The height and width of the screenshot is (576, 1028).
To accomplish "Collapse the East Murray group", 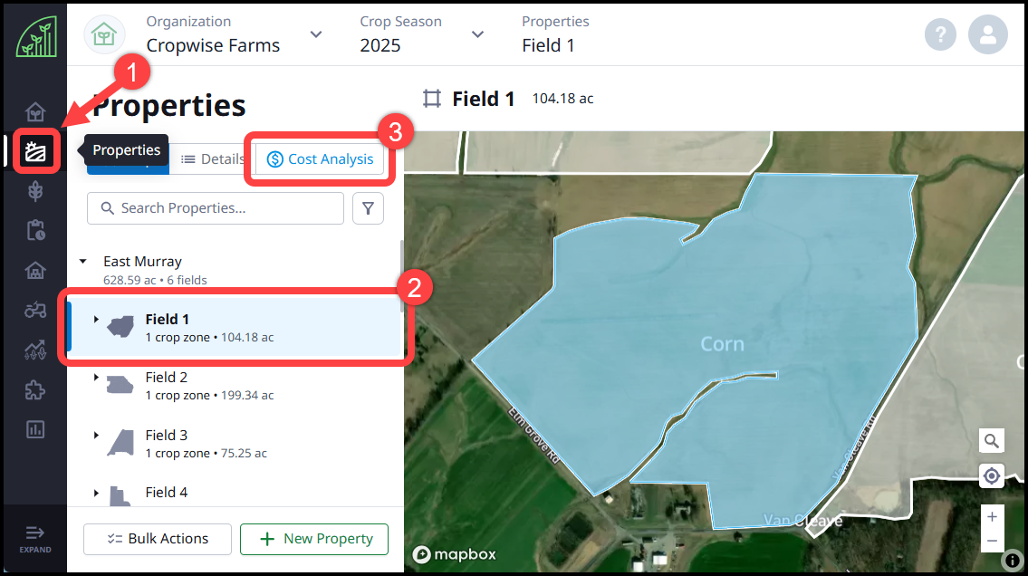I will pyautogui.click(x=83, y=261).
